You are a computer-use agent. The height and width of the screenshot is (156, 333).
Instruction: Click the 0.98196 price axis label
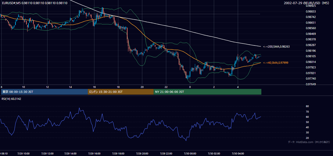point(311,51)
